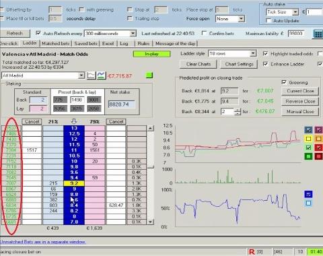
Task: Switch to the Excel tab
Action: [x=108, y=43]
